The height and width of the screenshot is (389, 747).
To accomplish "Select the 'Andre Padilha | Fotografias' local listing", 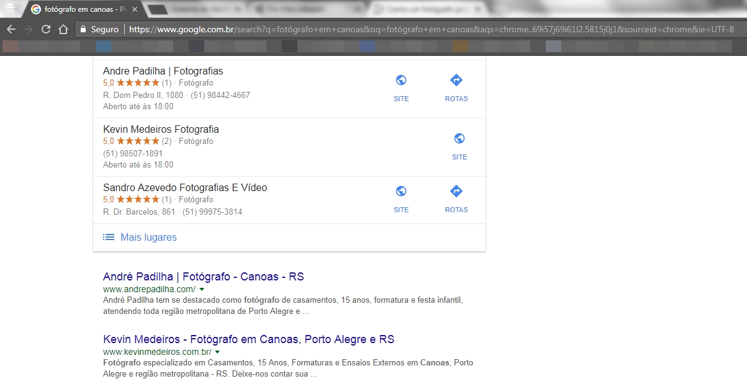I will [x=163, y=71].
